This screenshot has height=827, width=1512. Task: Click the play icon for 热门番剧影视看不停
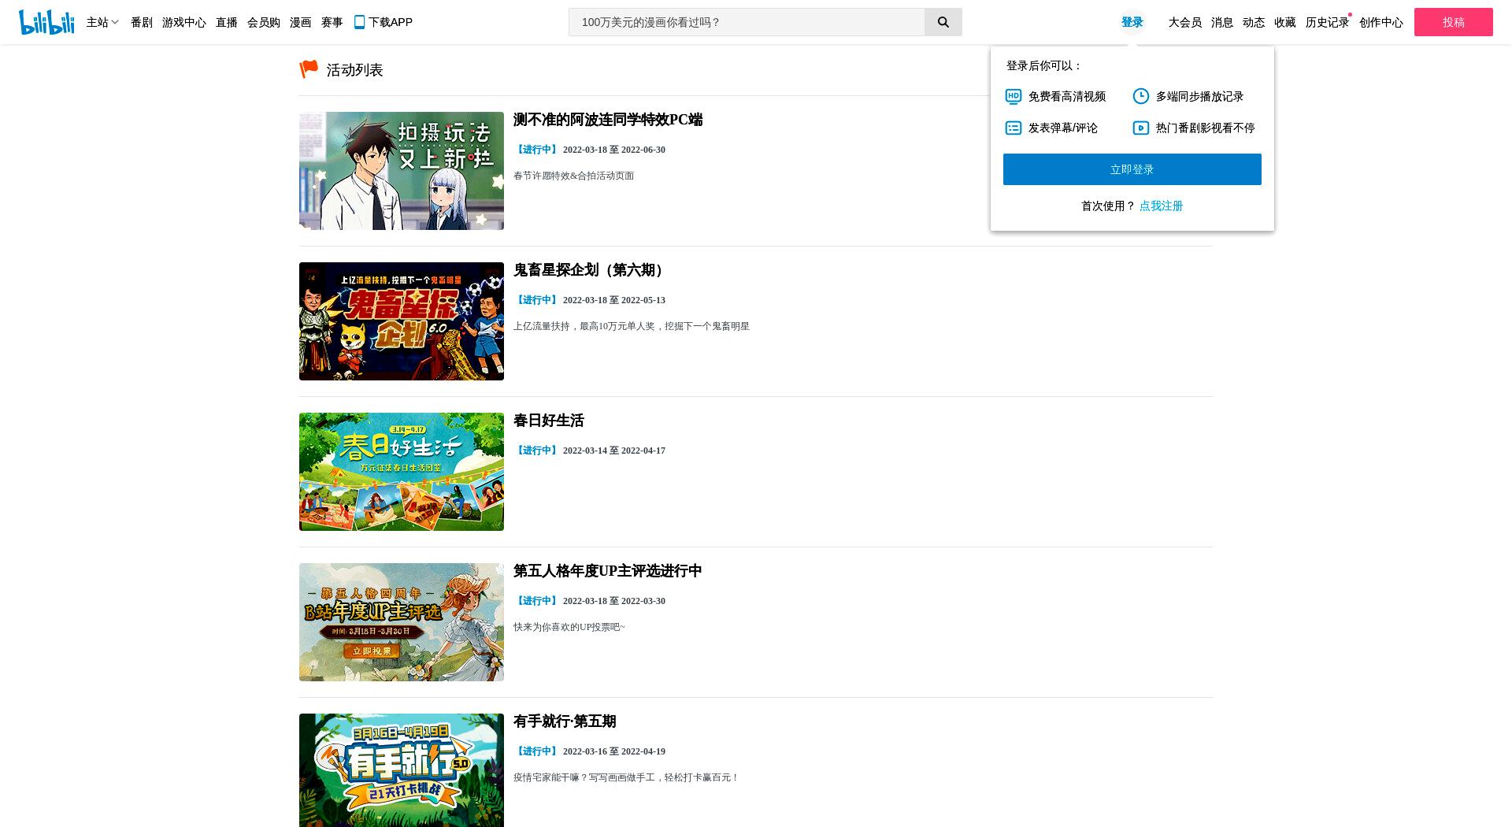point(1141,128)
